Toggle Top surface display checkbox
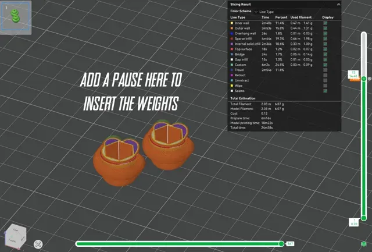The image size is (372, 252). (325, 49)
